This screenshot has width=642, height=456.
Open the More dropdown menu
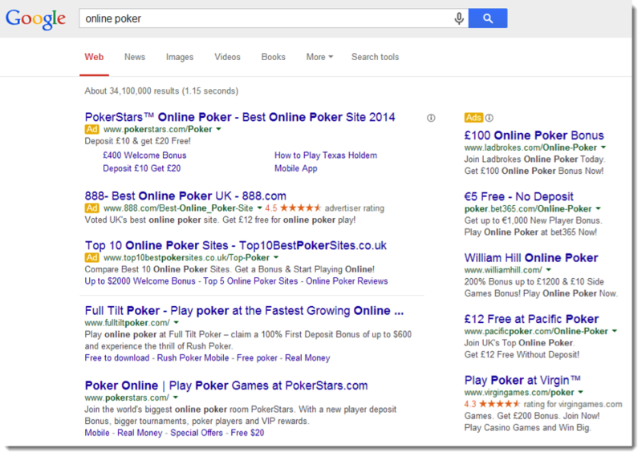[x=319, y=57]
